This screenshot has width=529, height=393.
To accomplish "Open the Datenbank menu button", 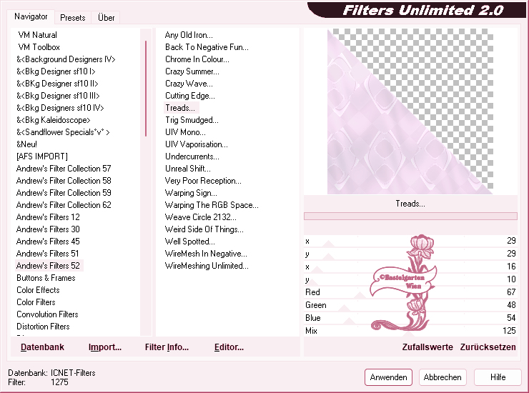I will point(42,347).
